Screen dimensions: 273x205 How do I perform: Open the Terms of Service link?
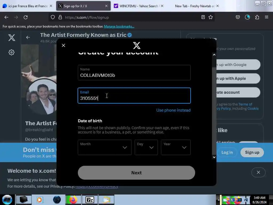pos(245,104)
